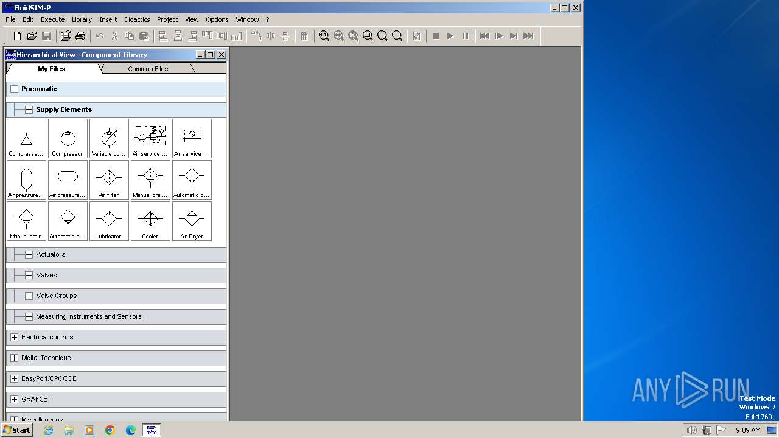Image resolution: width=779 pixels, height=438 pixels.
Task: Cut the selection with scissors icon
Action: [114, 36]
